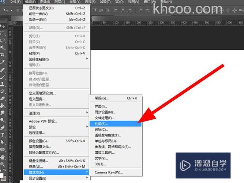Open the Move tool preset picker arrow
Viewport: 244px width, 183px height.
(x=11, y=11)
